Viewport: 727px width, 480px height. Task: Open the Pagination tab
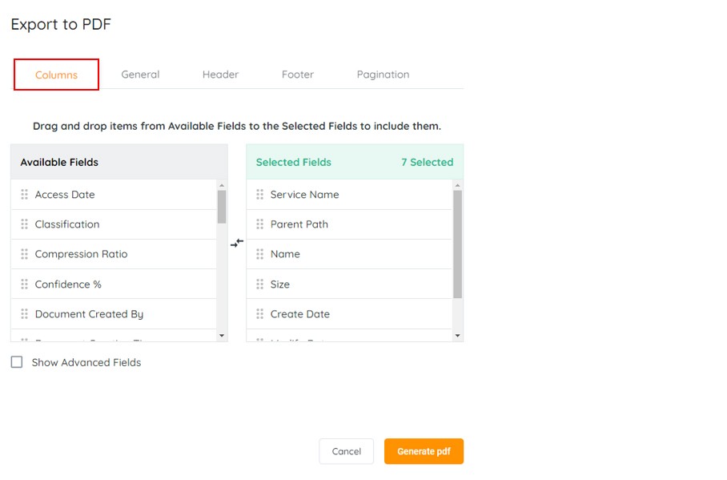(383, 75)
